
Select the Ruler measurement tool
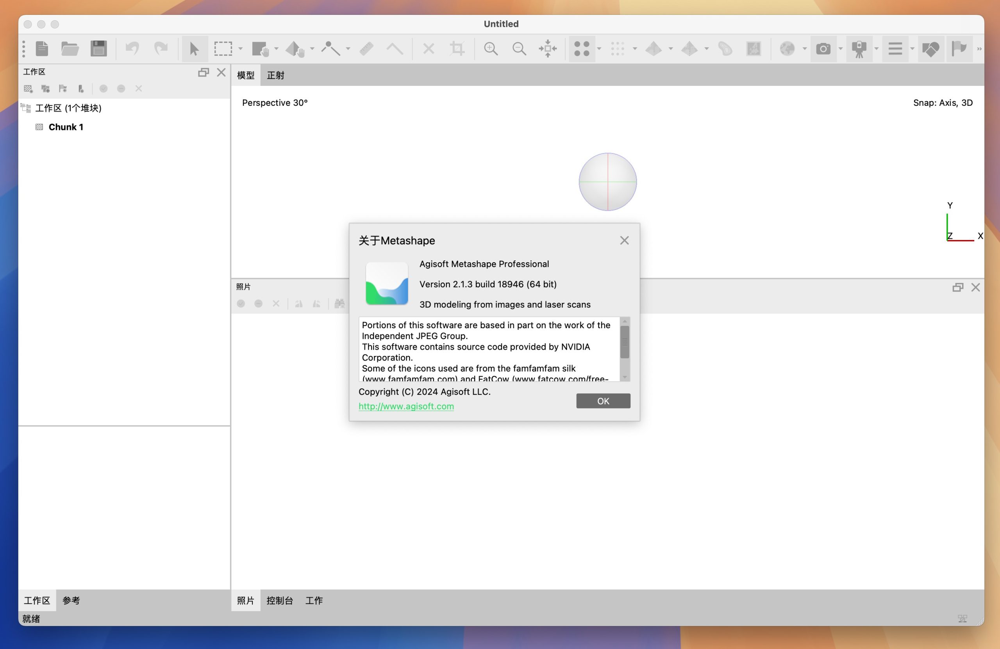point(366,49)
